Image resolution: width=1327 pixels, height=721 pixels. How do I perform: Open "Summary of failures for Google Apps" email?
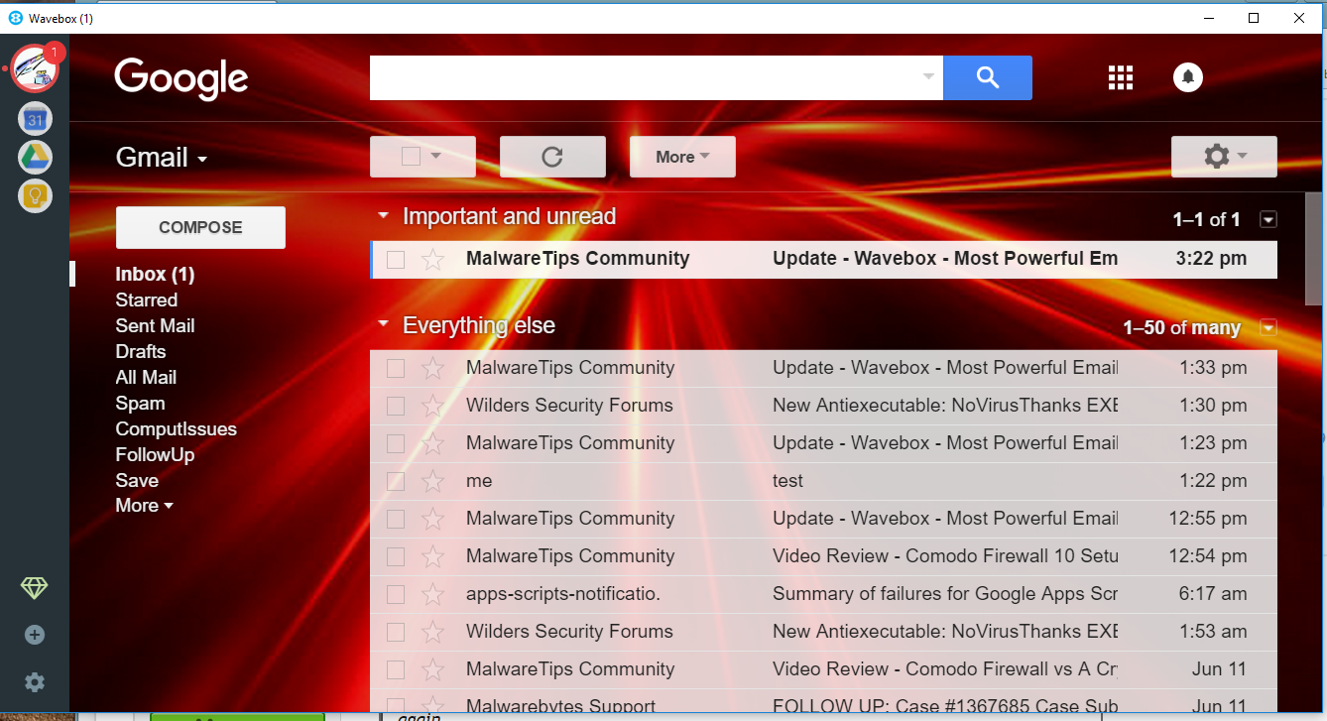pyautogui.click(x=823, y=595)
